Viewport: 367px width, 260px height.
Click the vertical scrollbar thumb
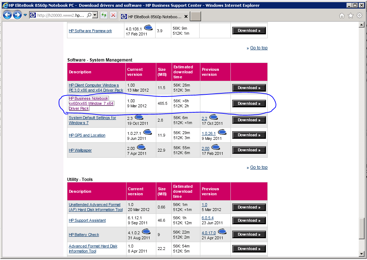point(362,229)
